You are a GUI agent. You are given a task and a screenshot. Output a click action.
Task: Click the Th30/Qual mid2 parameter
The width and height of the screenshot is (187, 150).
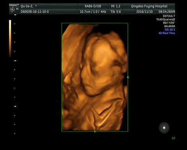pos(166,20)
